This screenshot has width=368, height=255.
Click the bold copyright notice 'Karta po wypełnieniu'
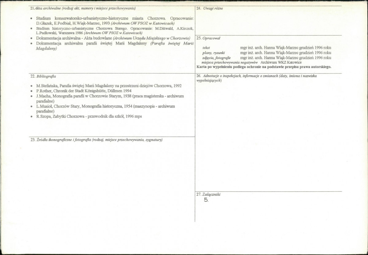[x=264, y=67]
